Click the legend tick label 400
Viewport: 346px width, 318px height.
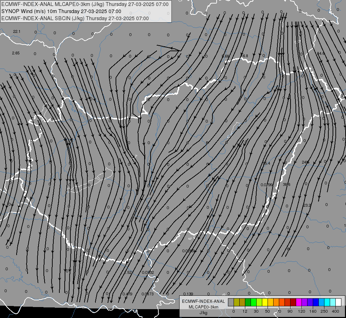(335, 311)
